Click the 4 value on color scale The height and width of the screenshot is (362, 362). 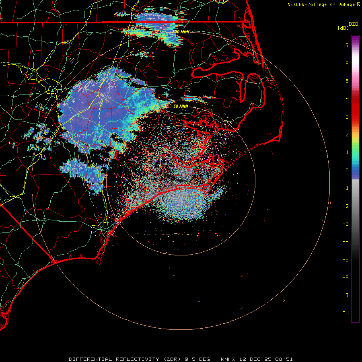(347, 99)
